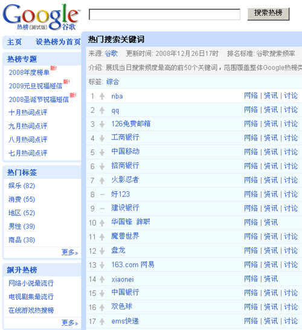Open 讨论 link for 魔兽世界
The height and width of the screenshot is (330, 302).
click(x=291, y=236)
